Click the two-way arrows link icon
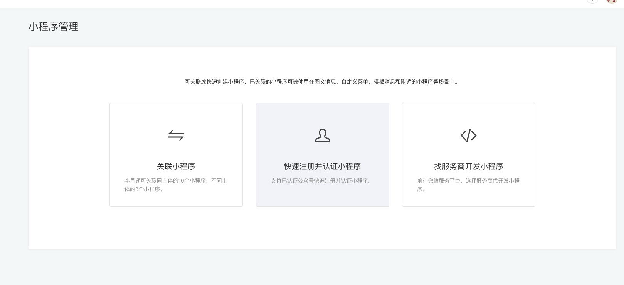The height and width of the screenshot is (285, 624). tap(176, 136)
